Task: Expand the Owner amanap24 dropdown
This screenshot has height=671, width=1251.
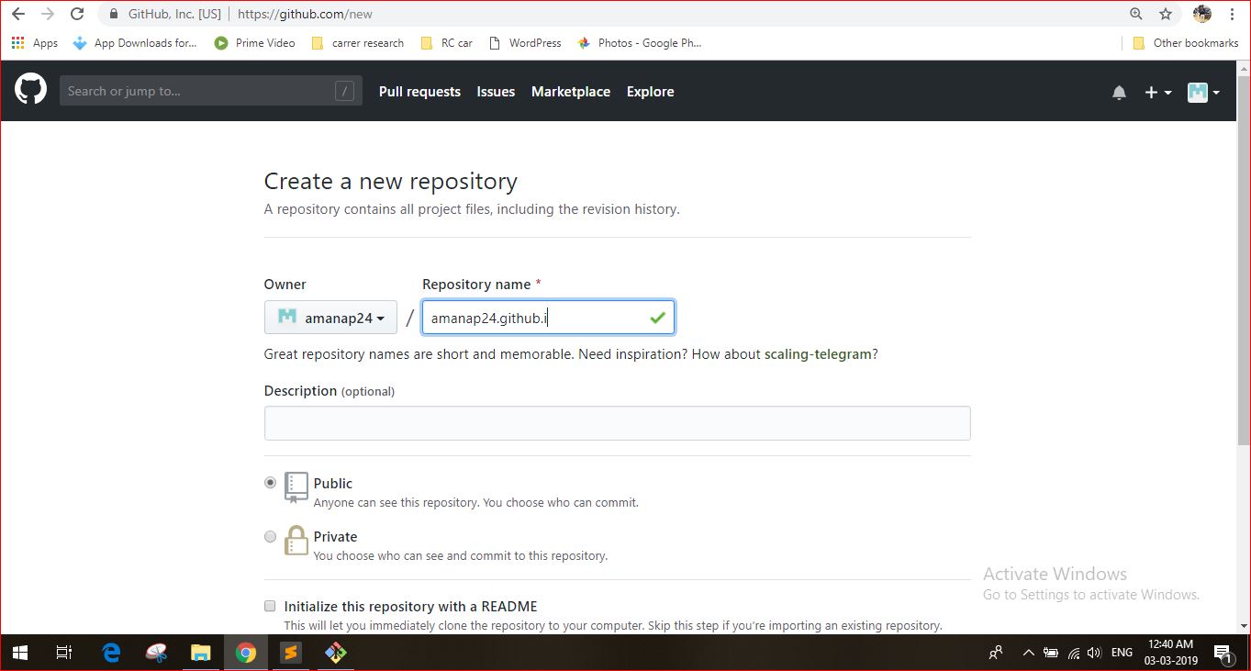Action: (330, 318)
